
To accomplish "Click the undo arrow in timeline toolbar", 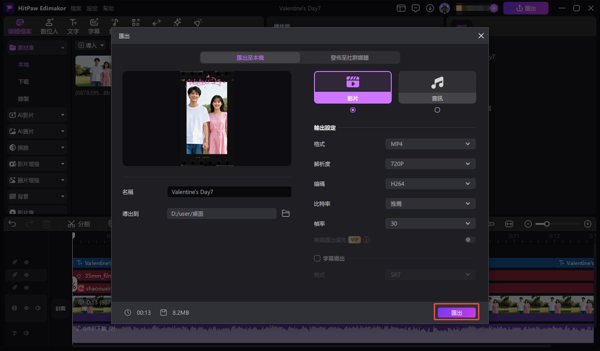I will (12, 224).
